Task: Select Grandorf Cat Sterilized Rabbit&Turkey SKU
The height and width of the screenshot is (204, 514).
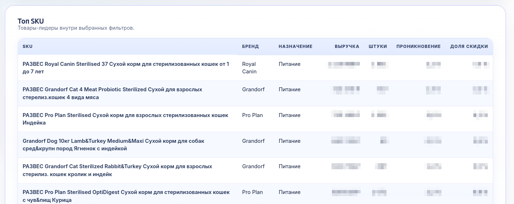Action: click(x=117, y=170)
